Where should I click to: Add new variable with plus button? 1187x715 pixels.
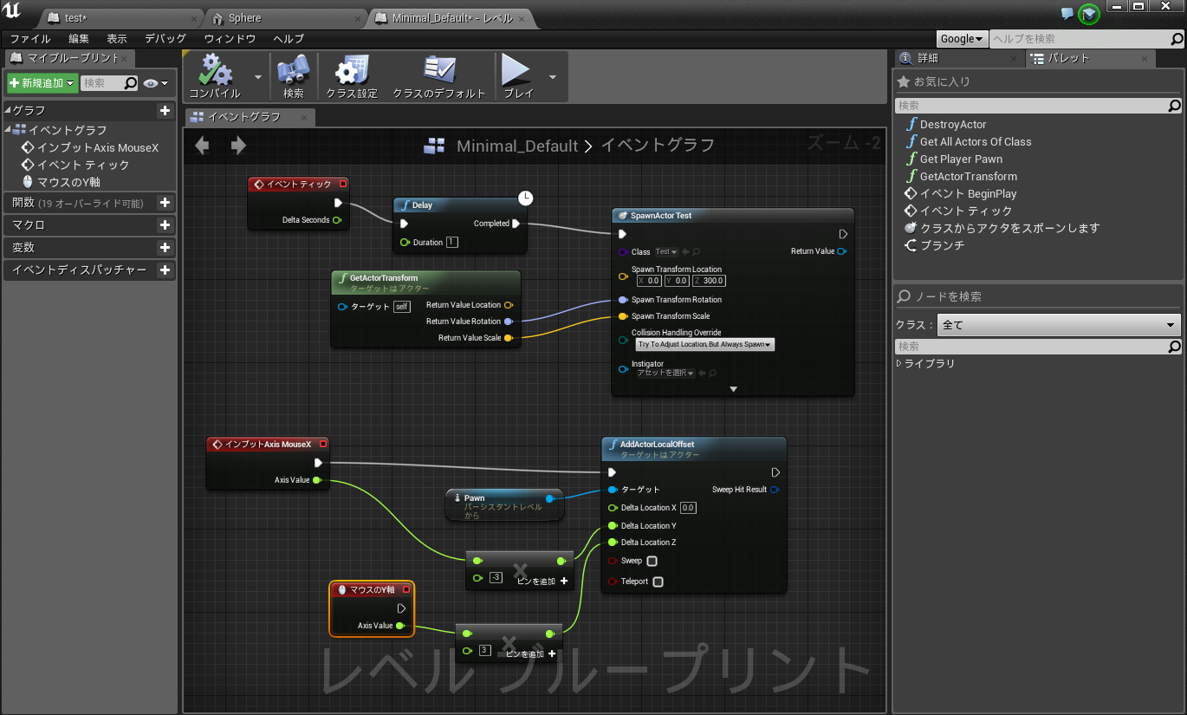pos(165,248)
